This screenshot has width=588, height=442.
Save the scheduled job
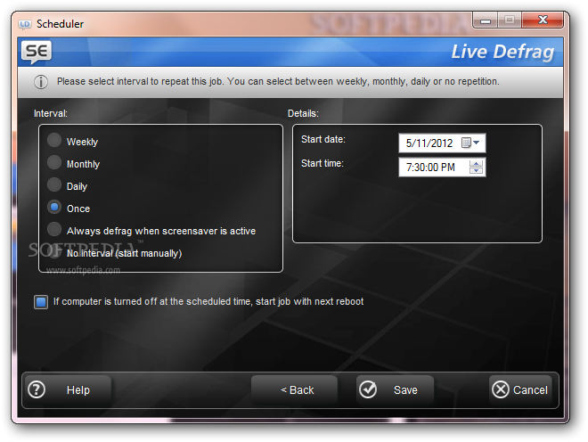coord(395,389)
